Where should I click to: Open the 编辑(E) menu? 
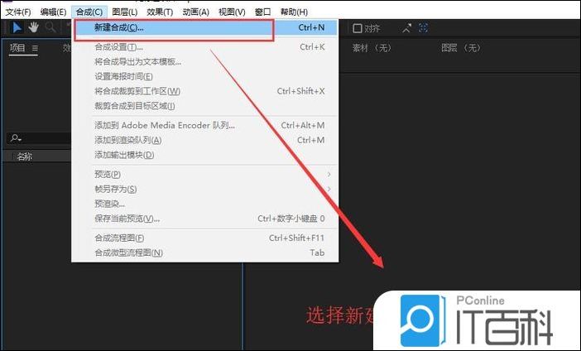[x=53, y=12]
